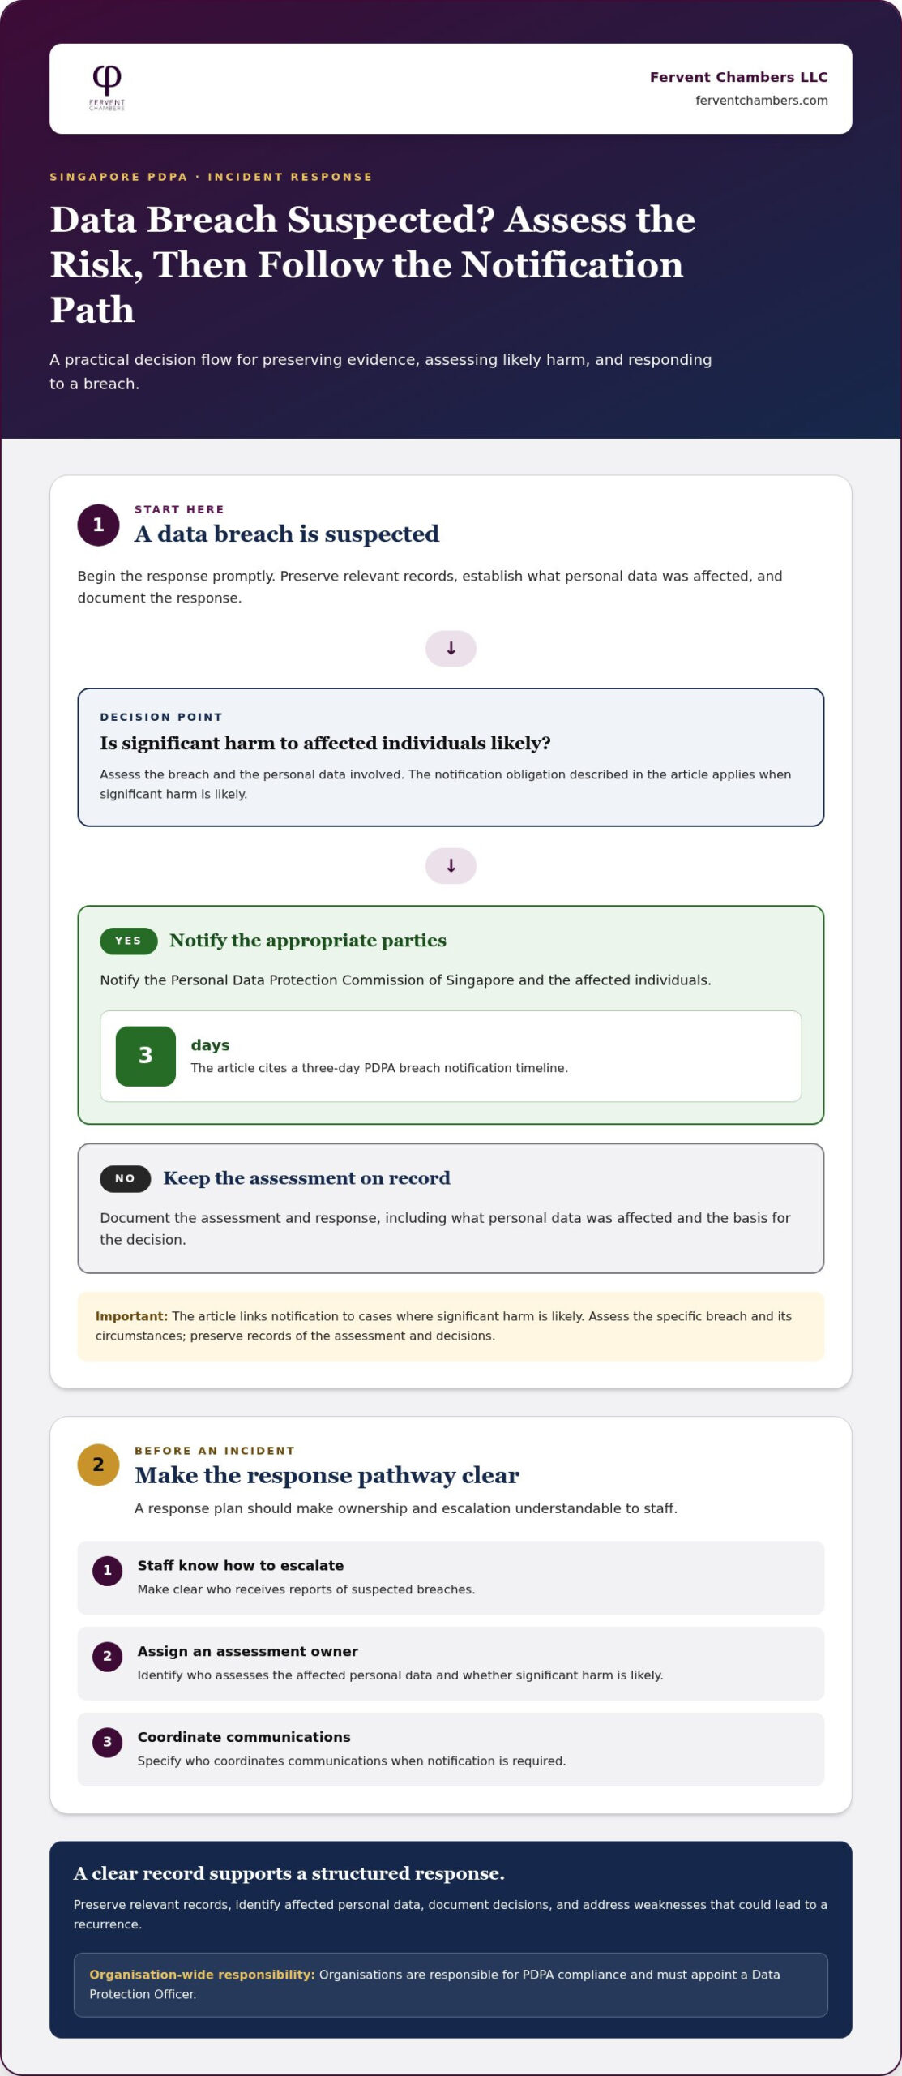Click the green 3 days tile
The width and height of the screenshot is (902, 2076).
point(146,1056)
